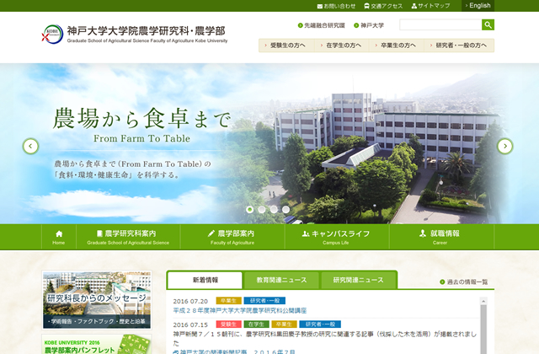
Task: Click inside the site search field
Action: [x=440, y=24]
